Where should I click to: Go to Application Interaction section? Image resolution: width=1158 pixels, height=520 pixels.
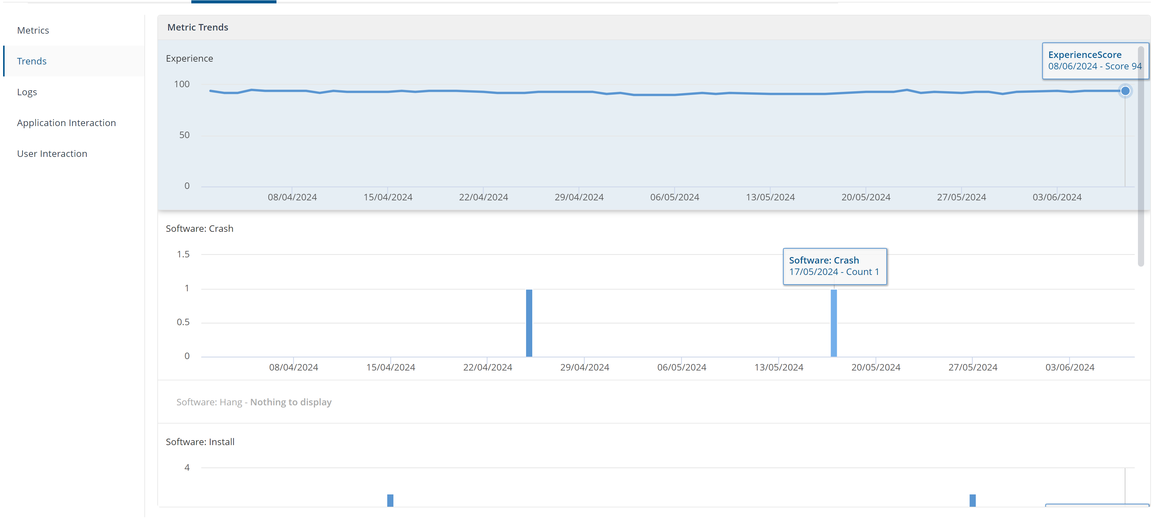click(x=66, y=123)
